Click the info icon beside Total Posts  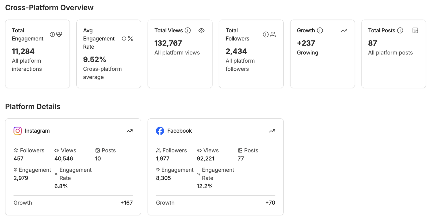pos(400,30)
